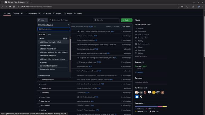This screenshot has height=115, width=205.
Task: Open .prettierrc.js file
Action: (45, 93)
